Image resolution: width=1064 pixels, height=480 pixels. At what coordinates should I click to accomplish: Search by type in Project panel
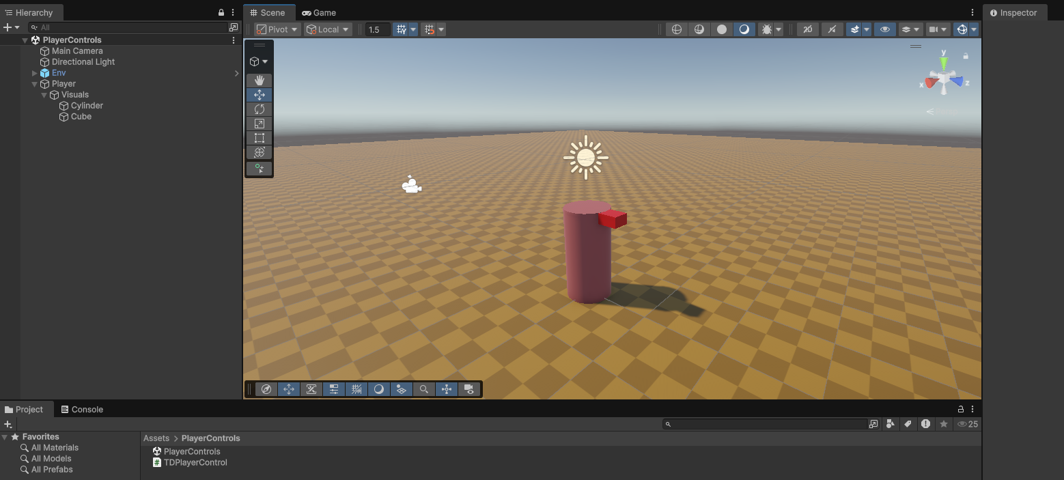(890, 424)
